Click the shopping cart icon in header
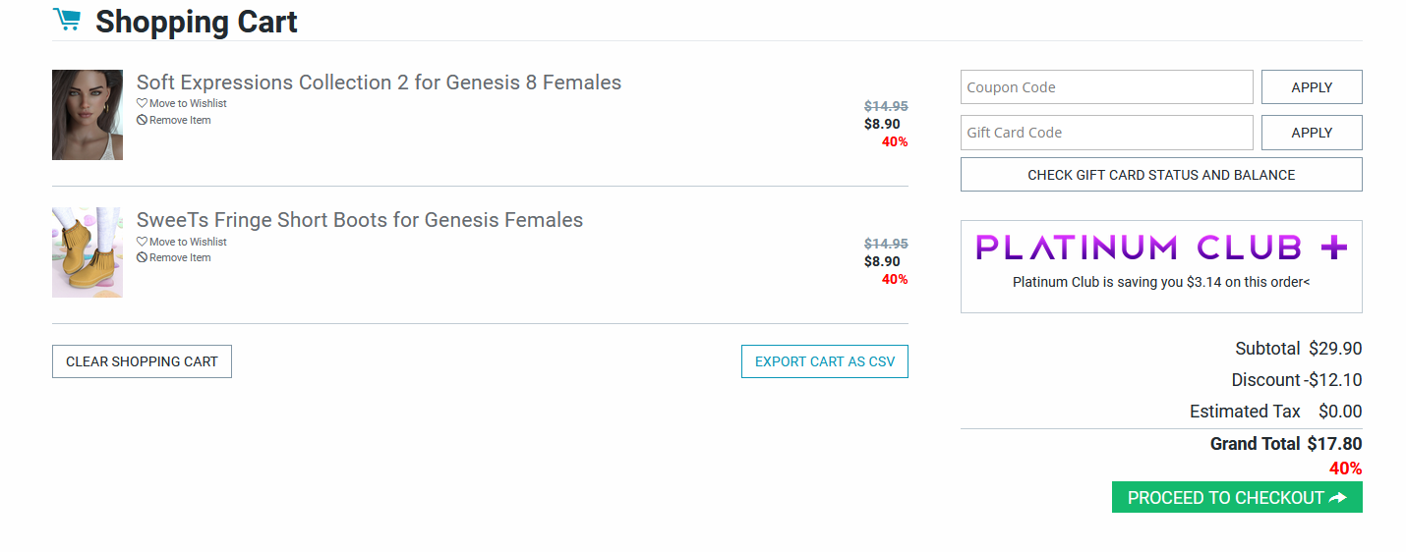Screen dimensions: 1406x552 click(x=67, y=20)
